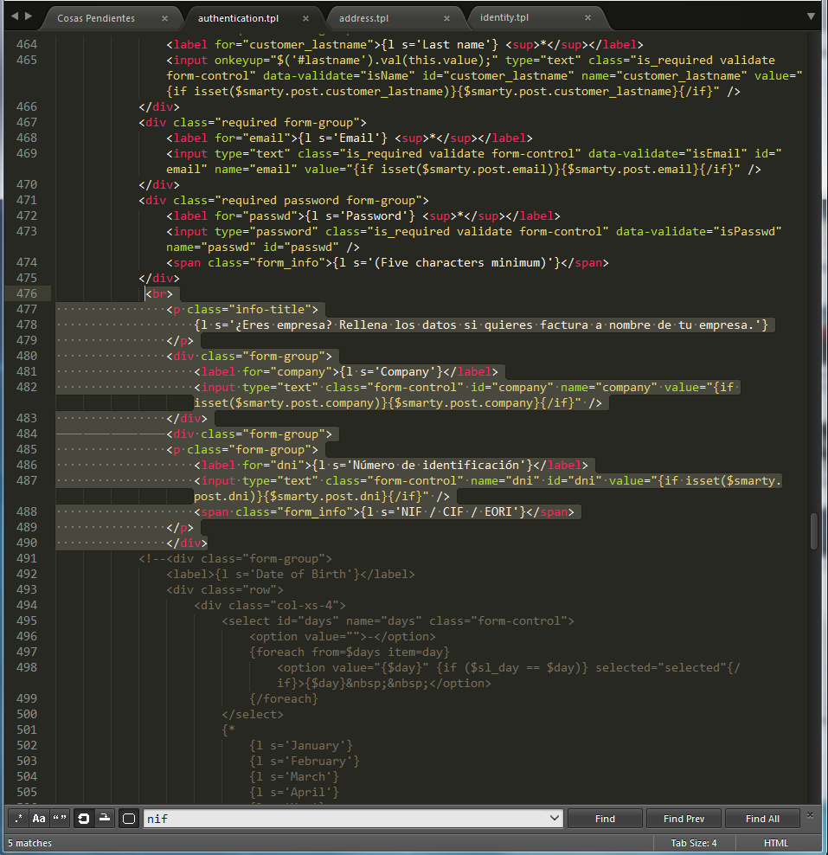Close the find panel
The height and width of the screenshot is (855, 828).
[x=811, y=815]
